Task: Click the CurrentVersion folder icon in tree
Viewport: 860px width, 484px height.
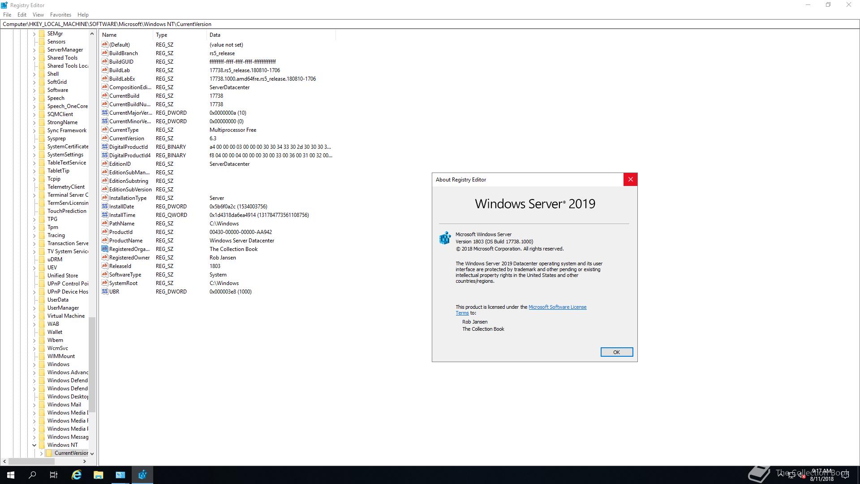Action: (x=49, y=453)
